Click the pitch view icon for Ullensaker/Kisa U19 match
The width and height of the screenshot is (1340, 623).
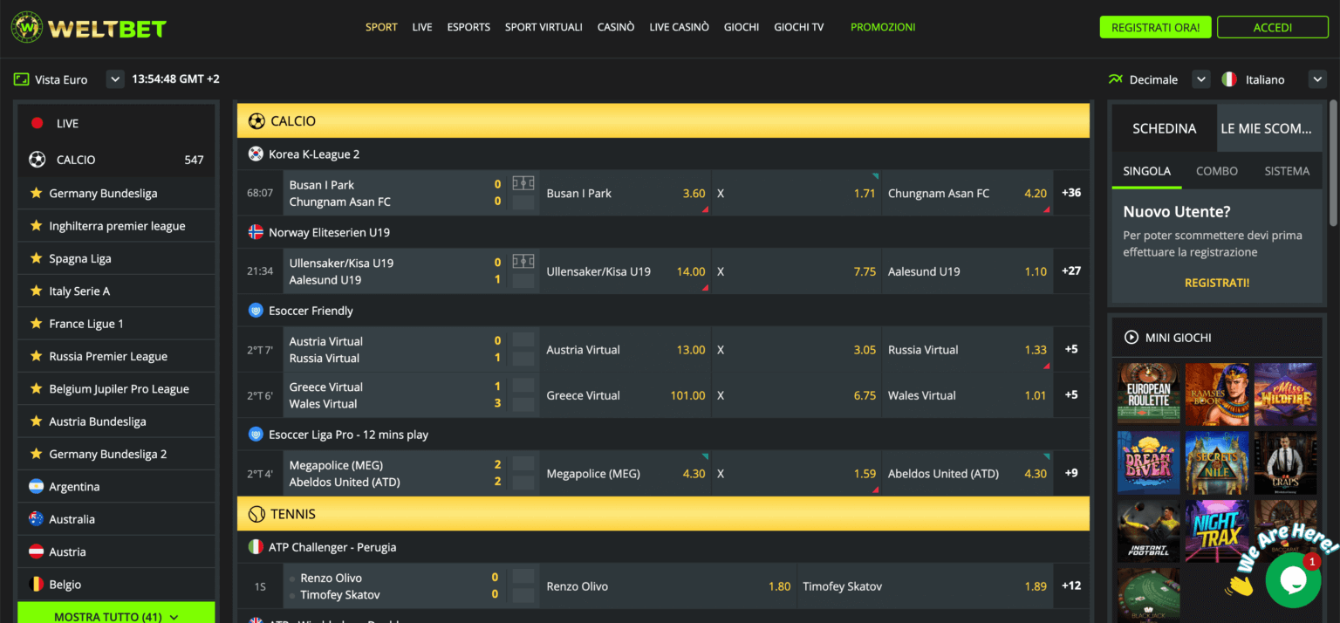pos(523,262)
